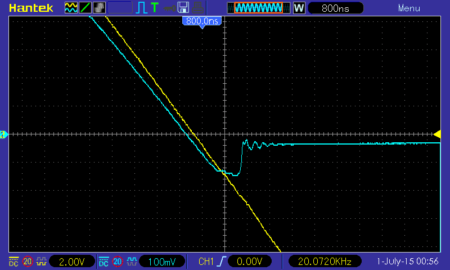Click CH1 20 bandwidth limit icon

[x=28, y=262]
